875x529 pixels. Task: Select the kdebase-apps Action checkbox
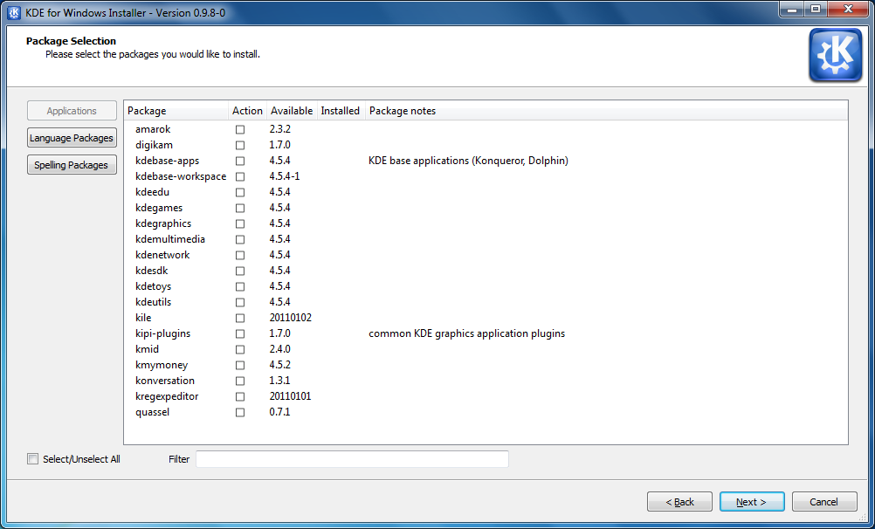[240, 161]
